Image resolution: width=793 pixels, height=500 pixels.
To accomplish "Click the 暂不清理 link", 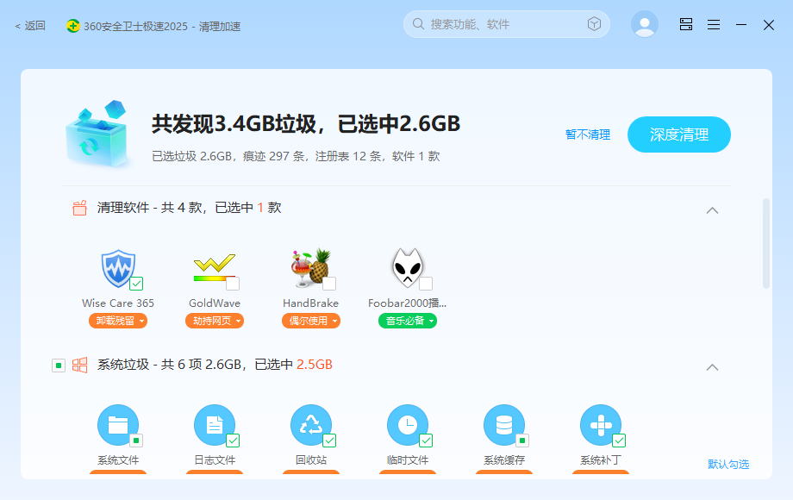I will [x=588, y=134].
